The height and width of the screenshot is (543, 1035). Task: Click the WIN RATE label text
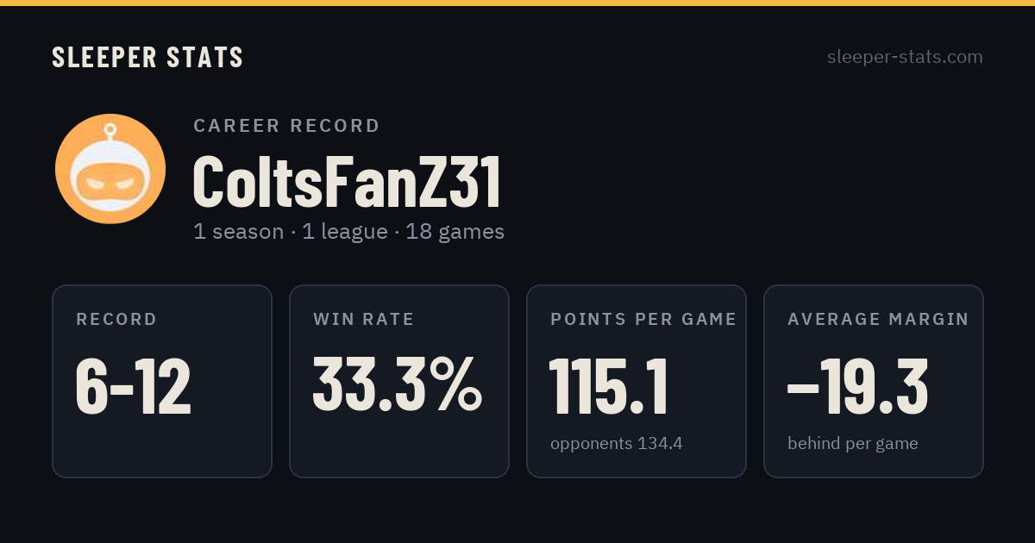coord(364,319)
